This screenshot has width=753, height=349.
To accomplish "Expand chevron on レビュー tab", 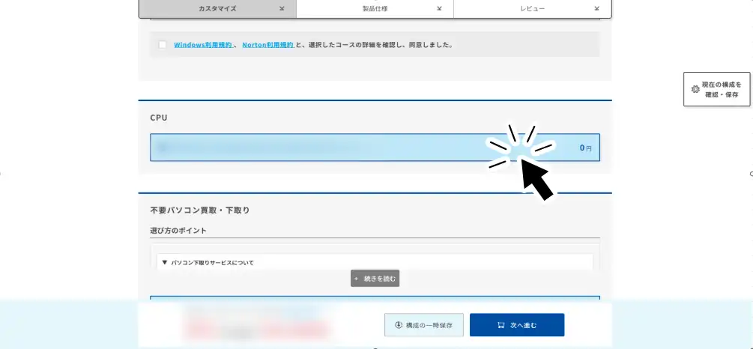I will (x=597, y=9).
